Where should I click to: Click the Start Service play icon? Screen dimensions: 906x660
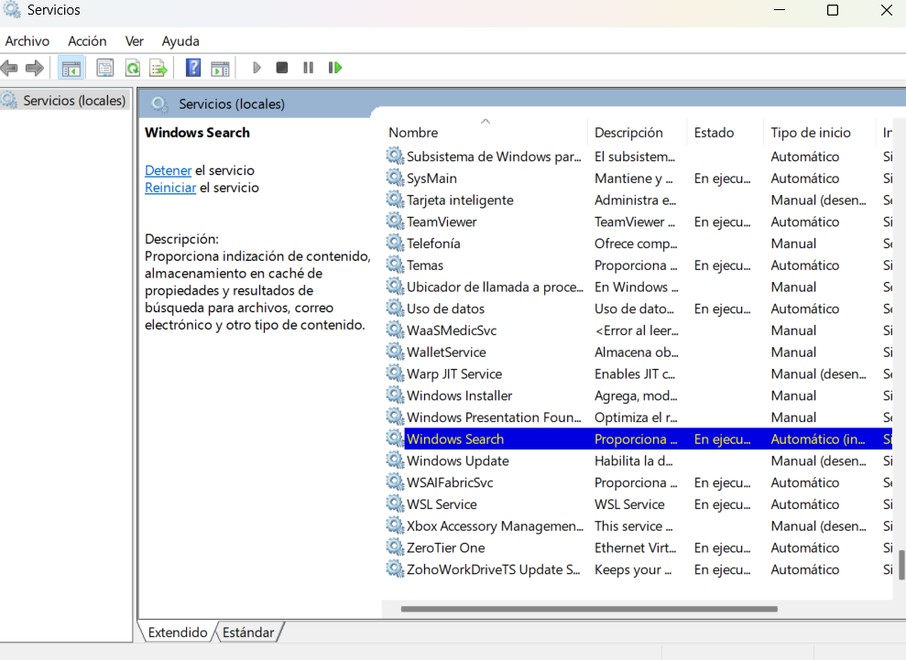(x=257, y=68)
